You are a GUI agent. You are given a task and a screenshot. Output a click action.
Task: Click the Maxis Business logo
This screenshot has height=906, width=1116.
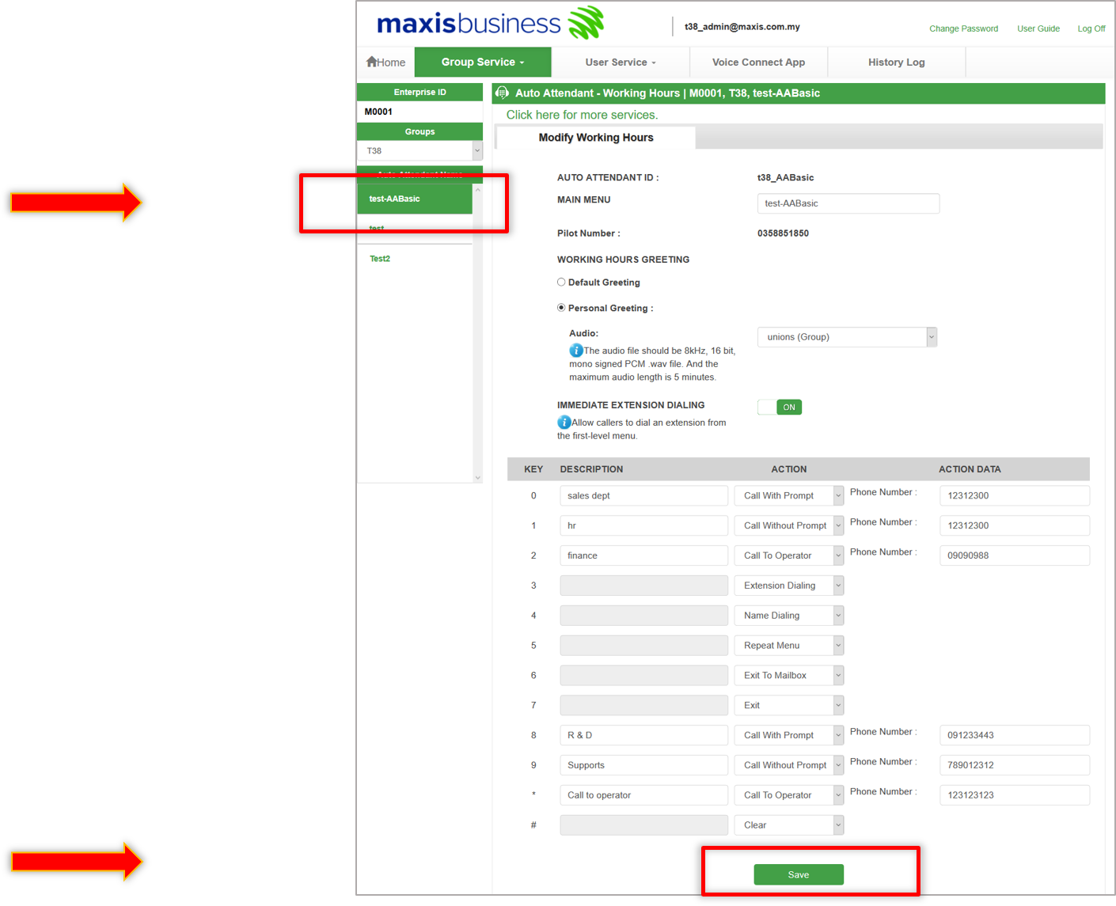[x=490, y=24]
